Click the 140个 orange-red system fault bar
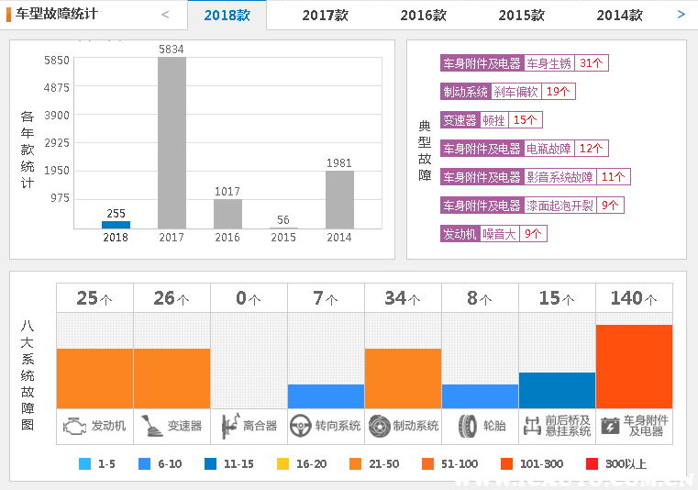 634,367
